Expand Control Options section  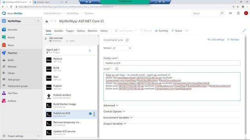[x=114, y=112]
